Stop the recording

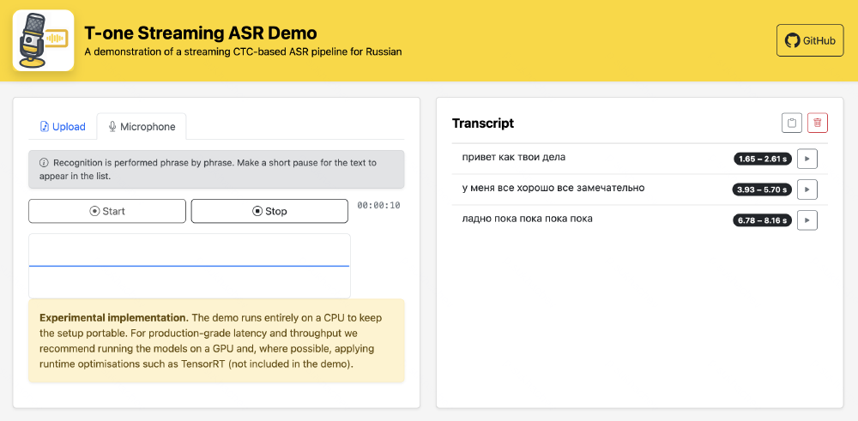pos(269,211)
